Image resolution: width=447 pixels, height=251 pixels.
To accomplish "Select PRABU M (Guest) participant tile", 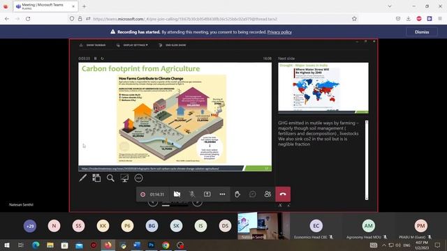I will (x=420, y=226).
